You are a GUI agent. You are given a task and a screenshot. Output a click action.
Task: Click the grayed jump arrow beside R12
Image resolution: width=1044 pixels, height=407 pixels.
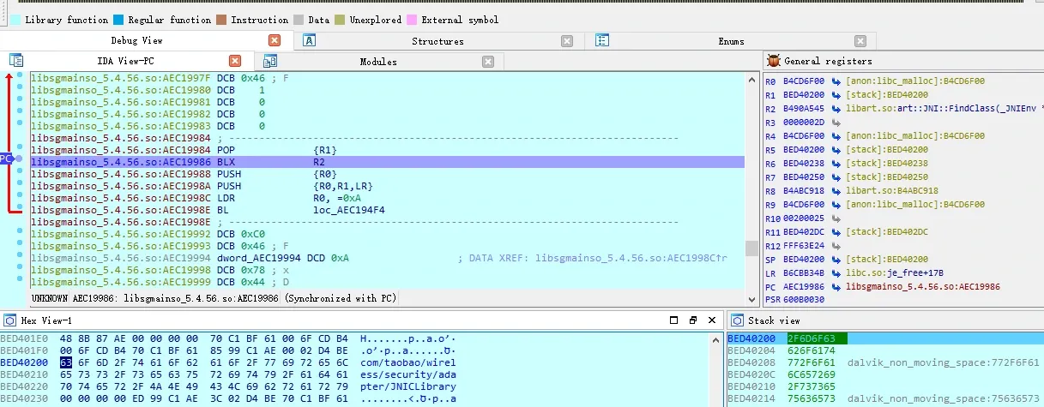point(836,246)
